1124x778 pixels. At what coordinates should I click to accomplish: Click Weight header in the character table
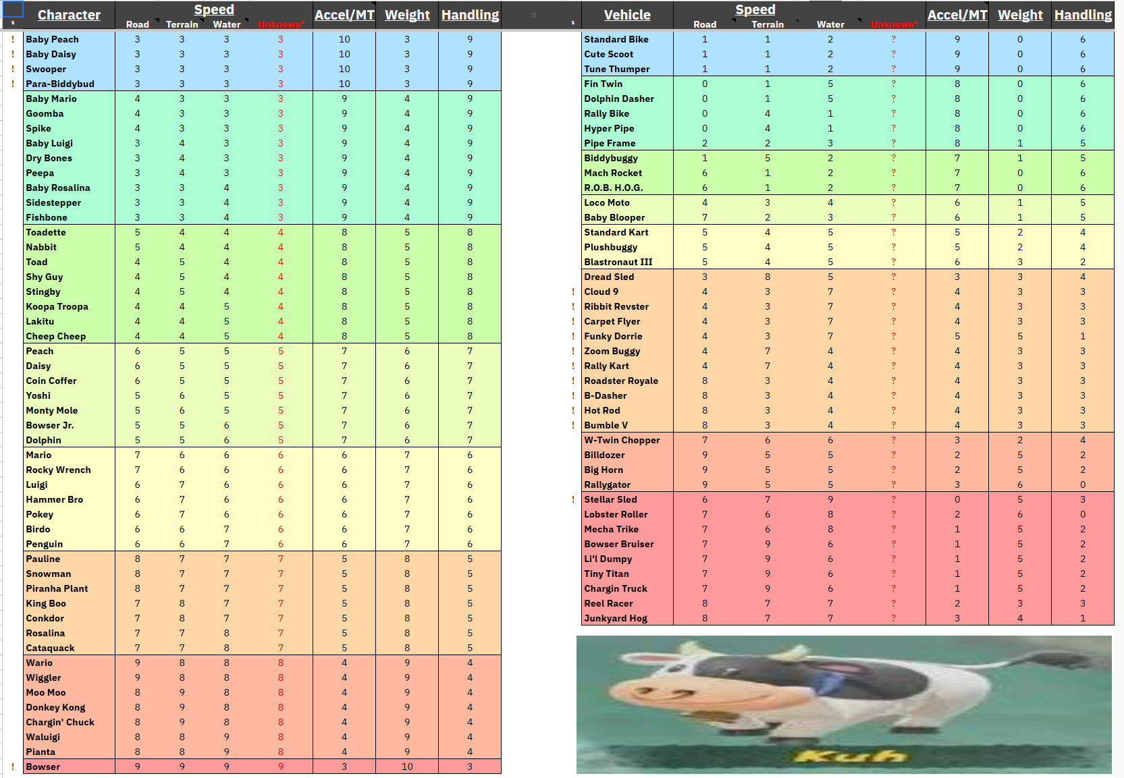[407, 15]
